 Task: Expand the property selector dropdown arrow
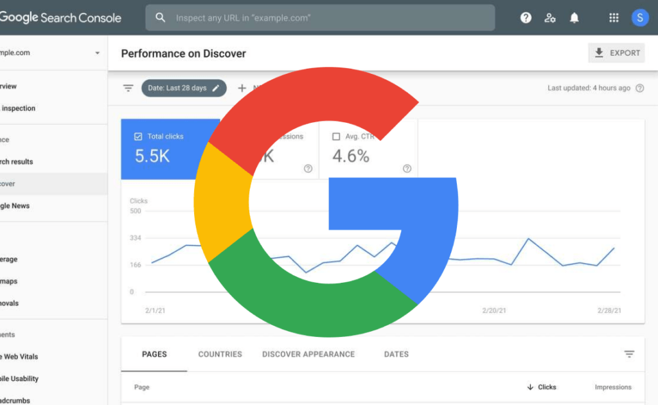(98, 53)
